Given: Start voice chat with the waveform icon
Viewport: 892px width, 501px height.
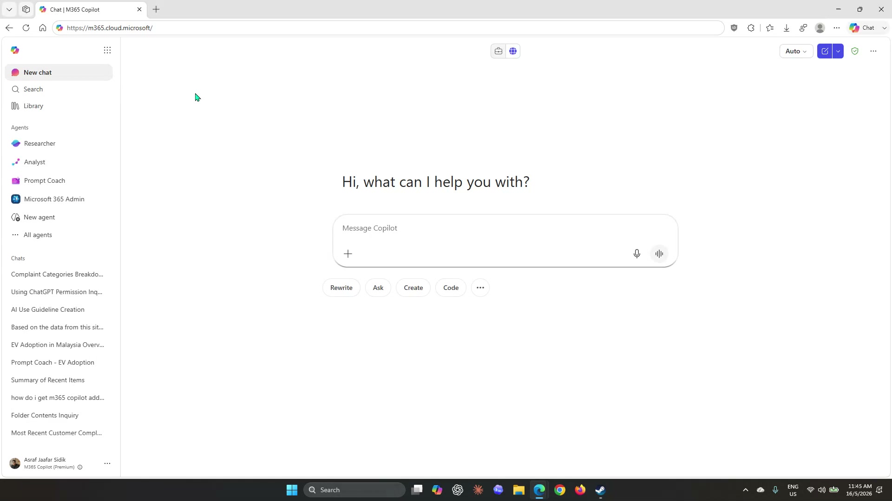Looking at the screenshot, I should click(659, 254).
